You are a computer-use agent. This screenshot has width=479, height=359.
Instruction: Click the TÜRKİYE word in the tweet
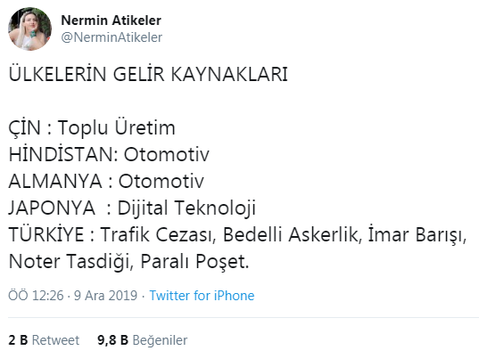(x=46, y=234)
